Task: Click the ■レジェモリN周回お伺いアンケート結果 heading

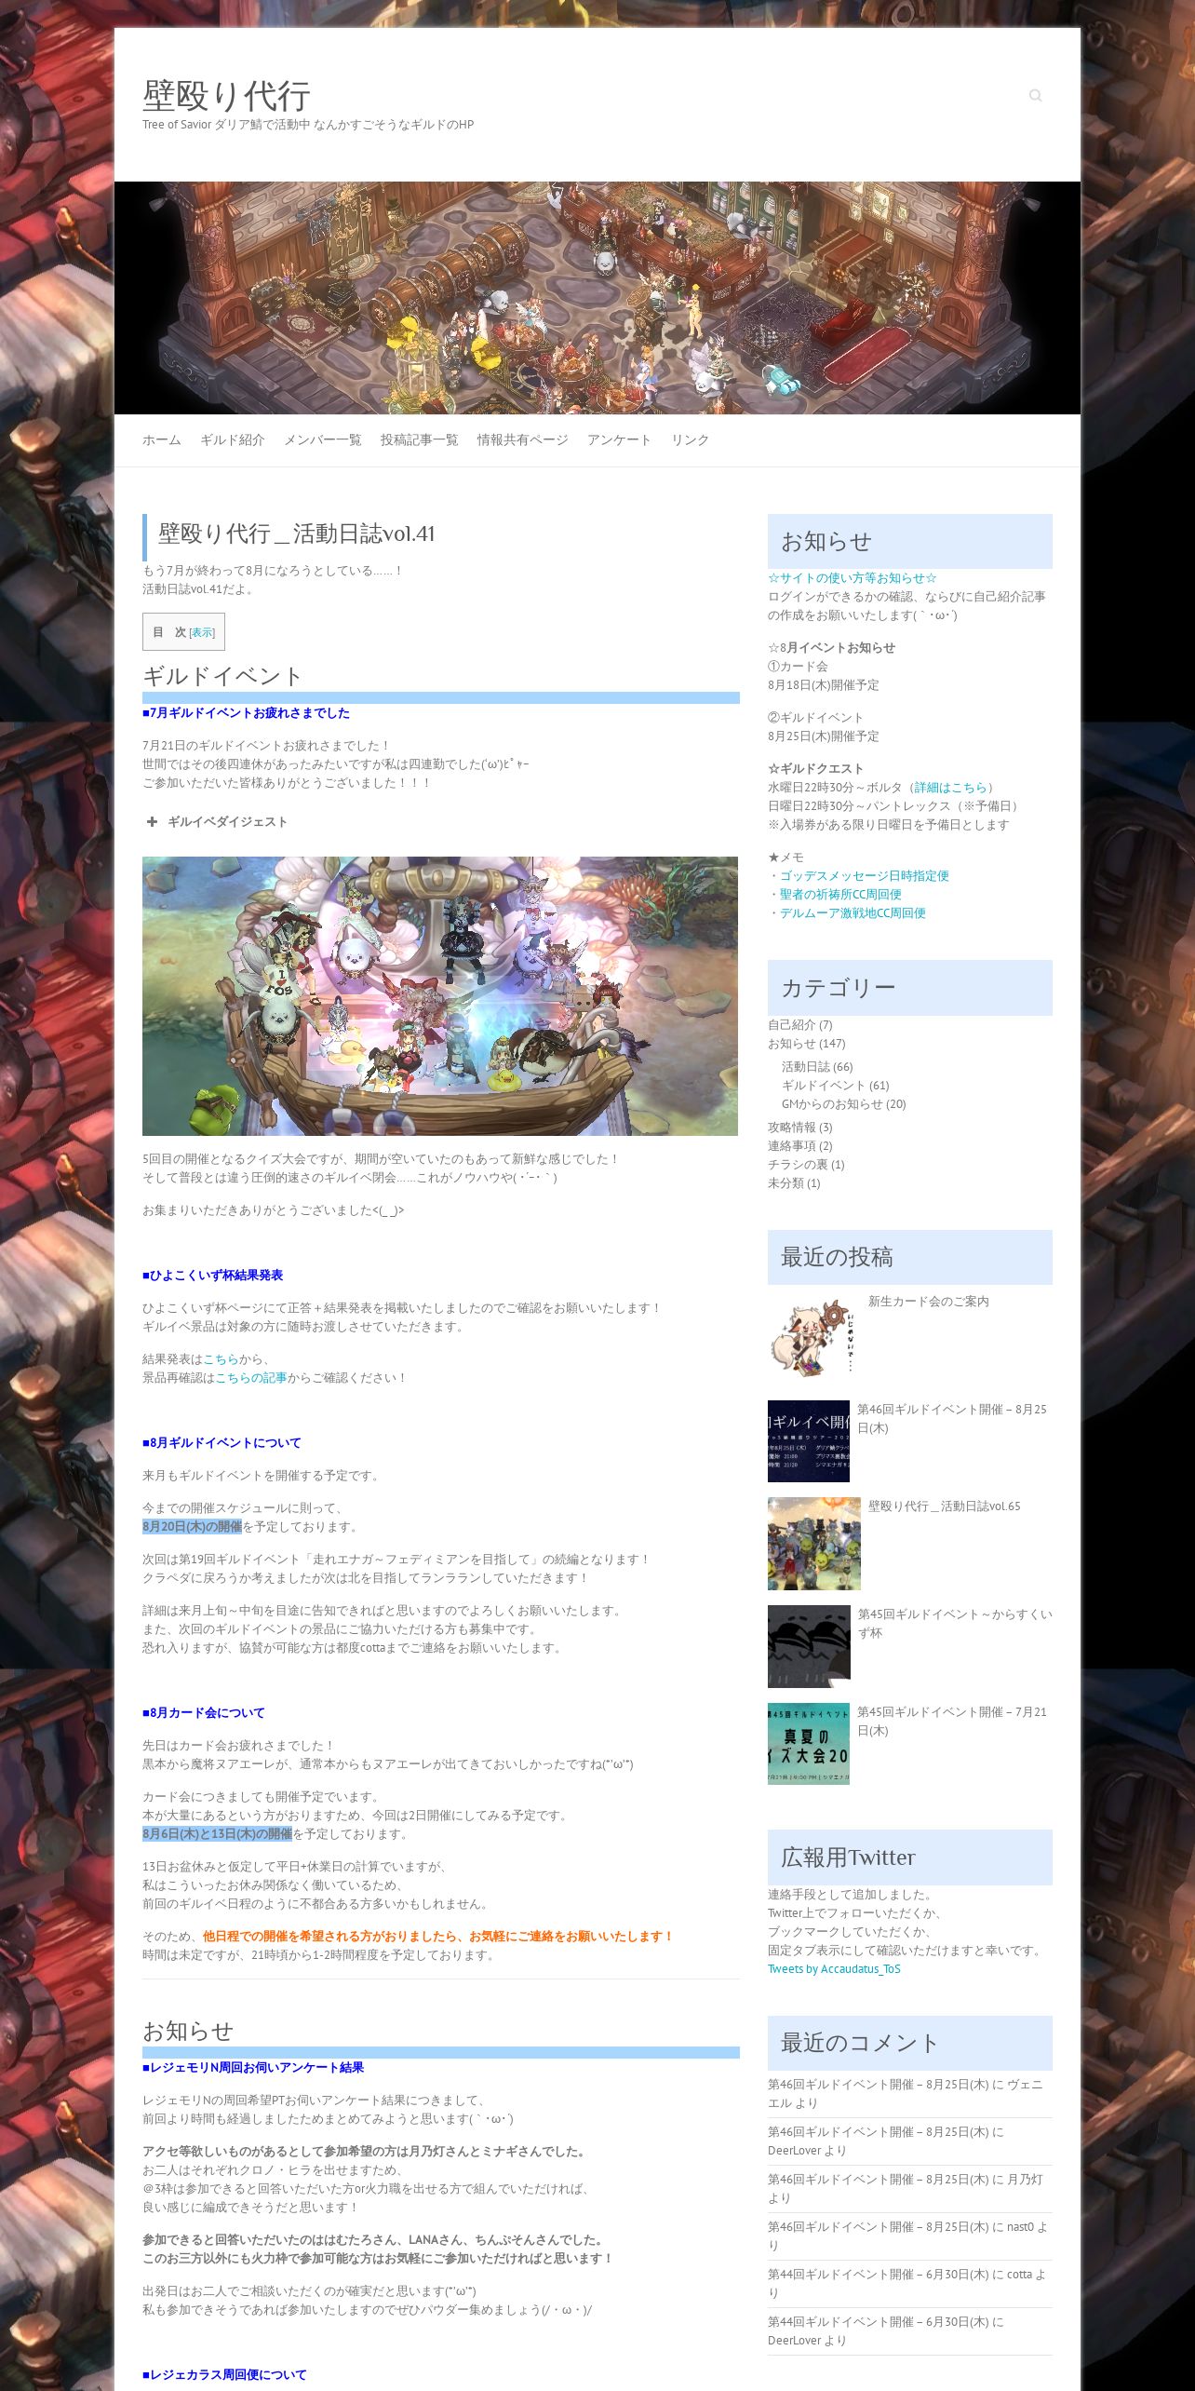Action: point(253,2067)
